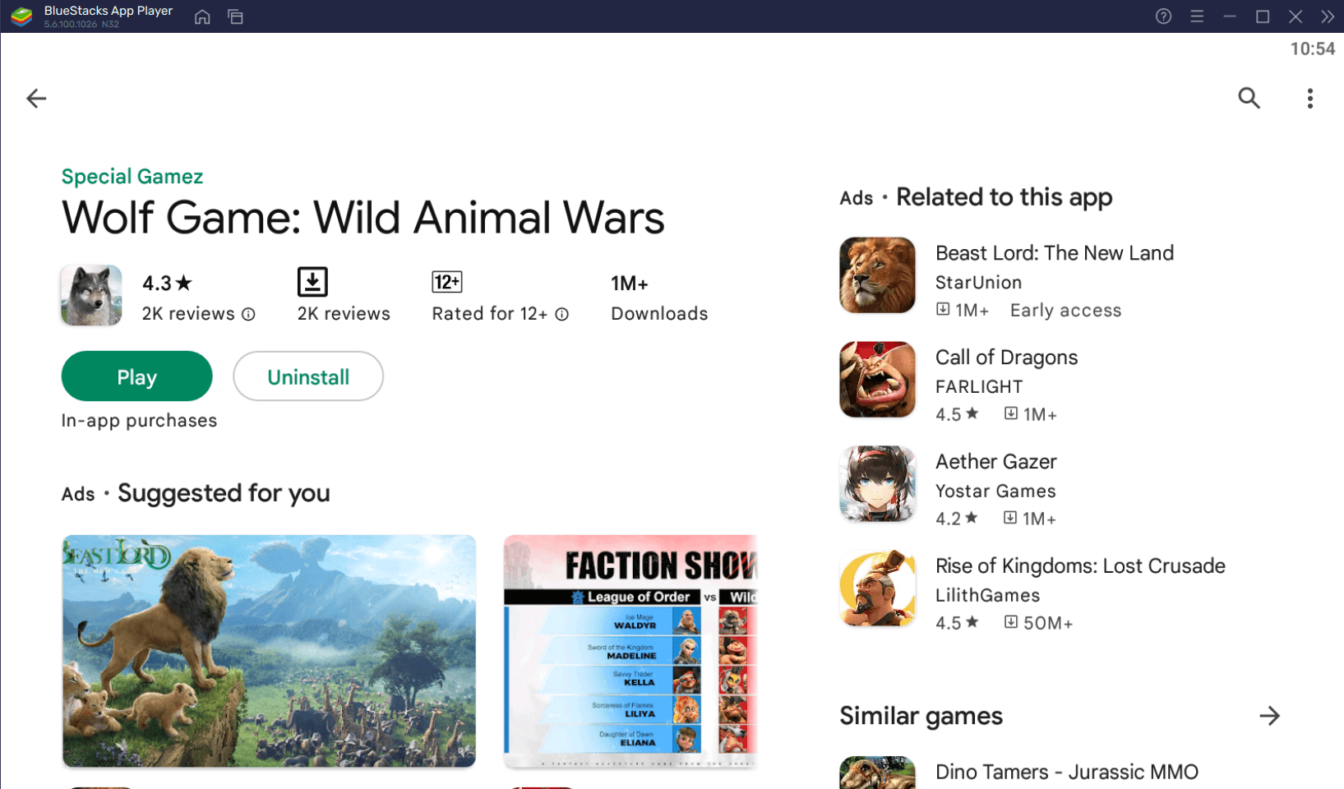
Task: Click the 12+ rating badge icon
Action: point(447,282)
